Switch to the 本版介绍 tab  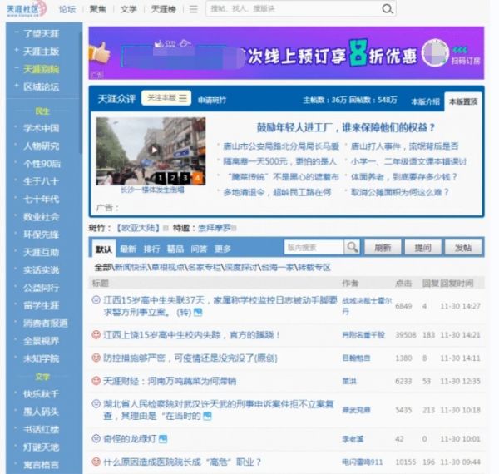pos(425,101)
